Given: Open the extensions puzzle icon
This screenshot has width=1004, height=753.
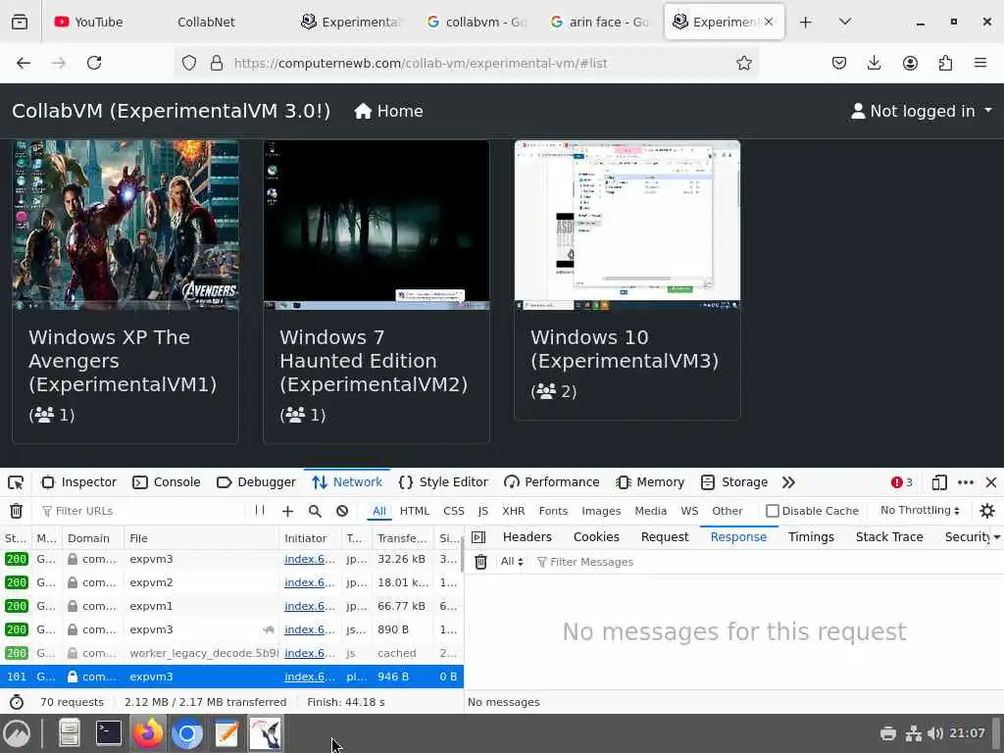Looking at the screenshot, I should (945, 63).
